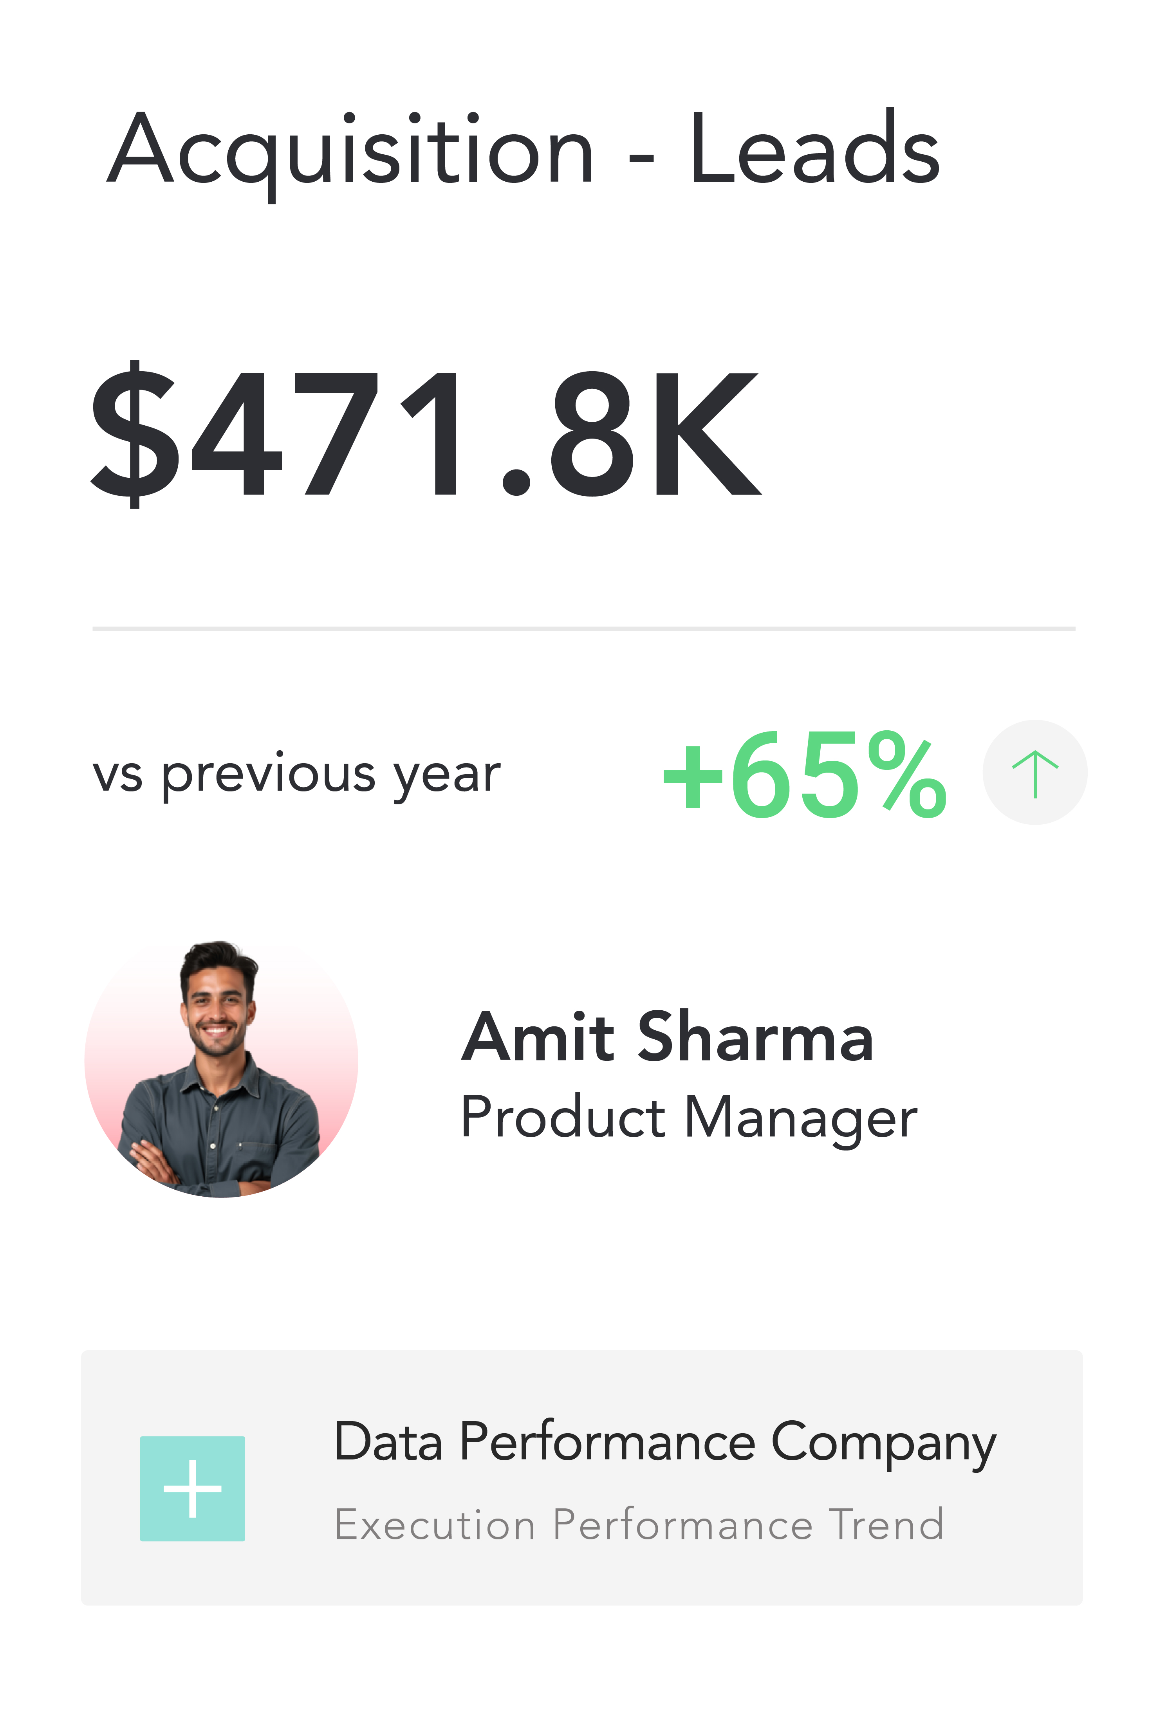Click the horizontal divider line
This screenshot has height=1723, width=1168.
click(584, 629)
